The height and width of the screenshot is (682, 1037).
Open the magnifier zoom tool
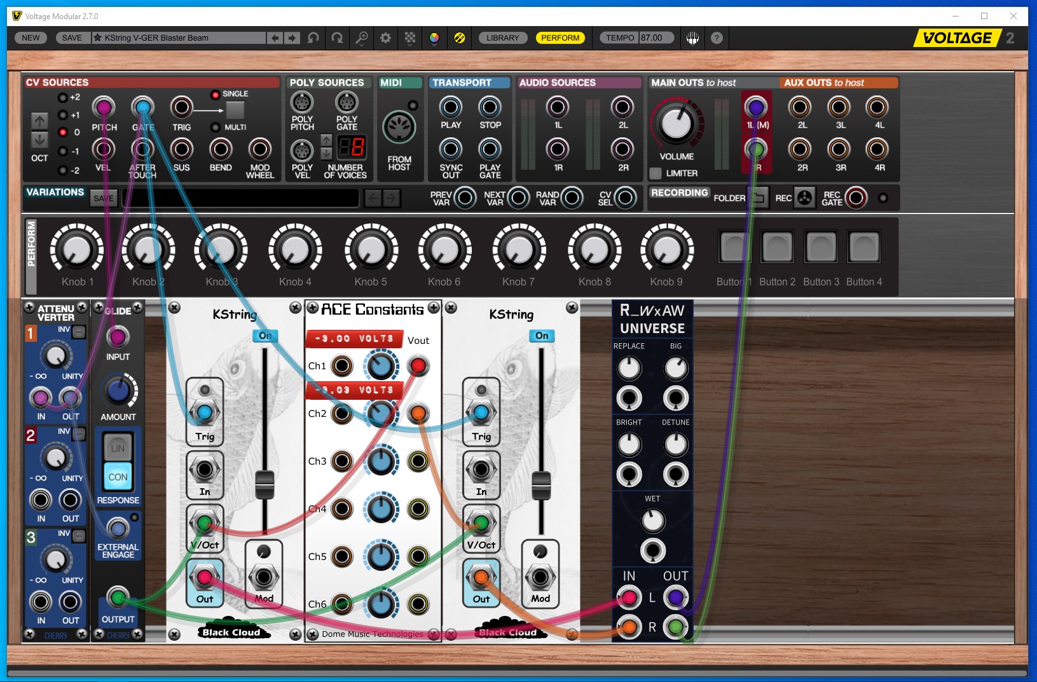[361, 38]
